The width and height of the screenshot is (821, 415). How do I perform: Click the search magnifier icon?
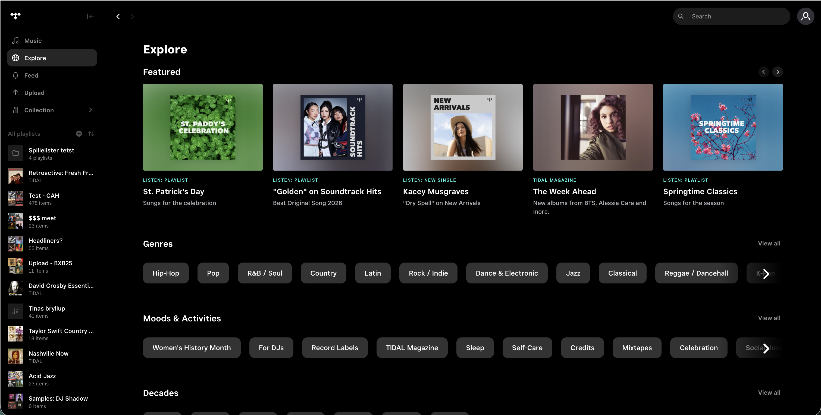point(681,16)
